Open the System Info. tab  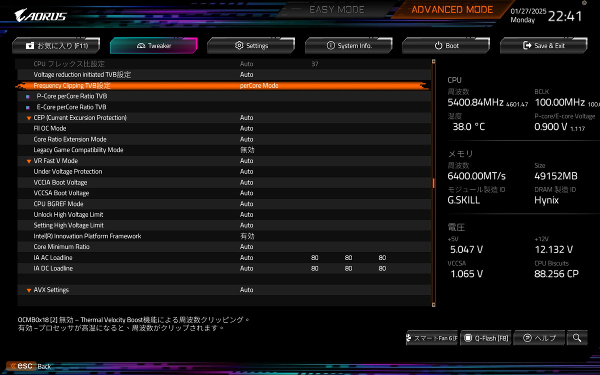tap(348, 45)
